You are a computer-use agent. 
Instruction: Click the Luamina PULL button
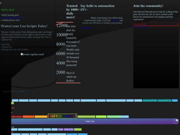(165, 101)
